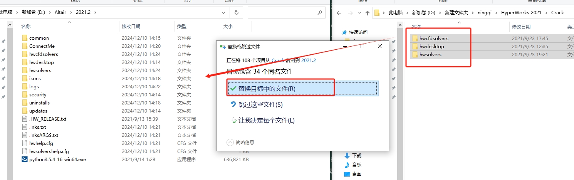Screen dimensions: 574x180
Task: Select hwcfdsolvers folder in the Crack window
Action: 434,38
